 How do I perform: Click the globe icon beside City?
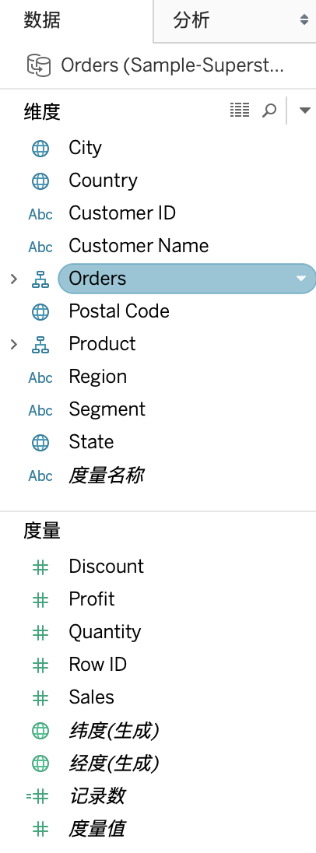coord(40,149)
